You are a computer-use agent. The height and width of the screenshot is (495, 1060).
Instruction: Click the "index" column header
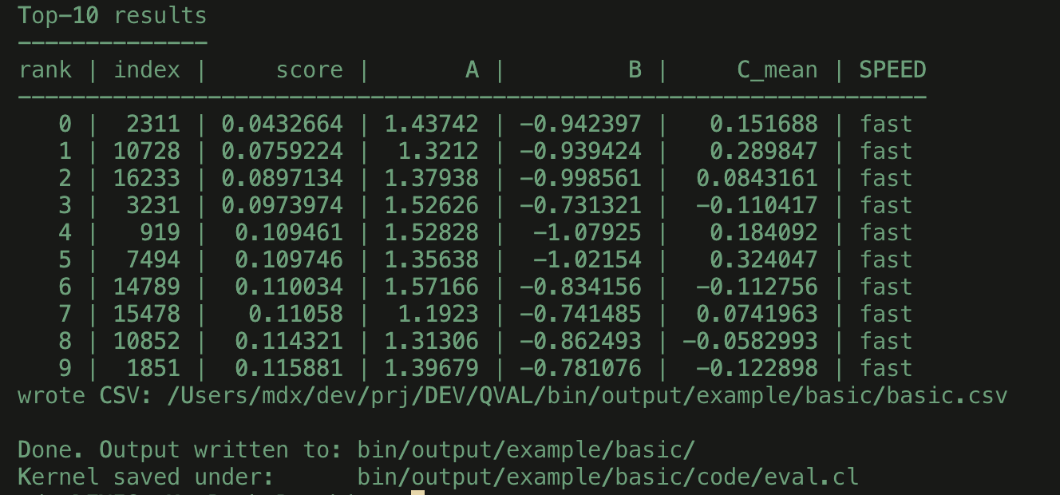coord(147,70)
